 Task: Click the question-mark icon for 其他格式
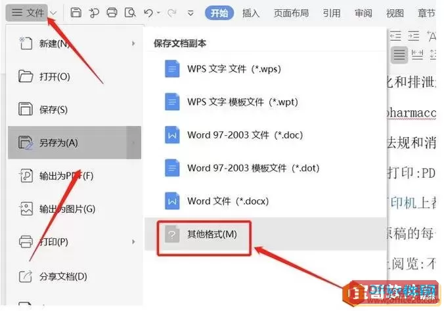(172, 234)
